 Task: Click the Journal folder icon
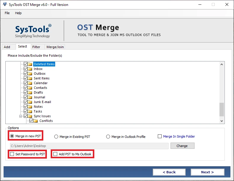click(x=30, y=97)
